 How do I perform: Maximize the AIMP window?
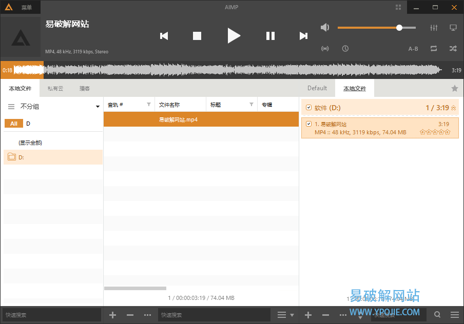[x=435, y=7]
